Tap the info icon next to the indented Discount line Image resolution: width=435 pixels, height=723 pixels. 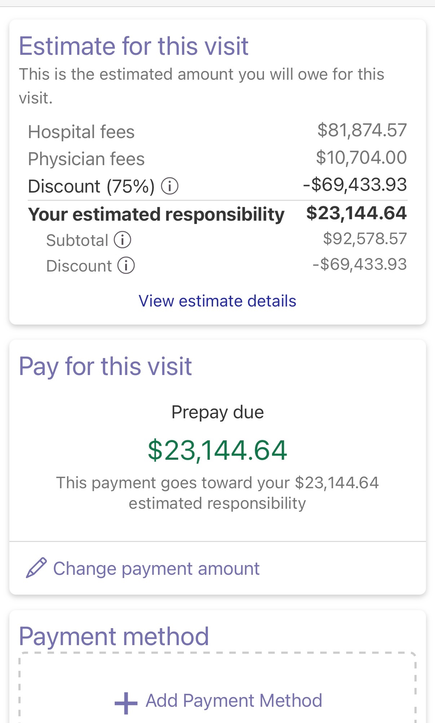pos(126,266)
